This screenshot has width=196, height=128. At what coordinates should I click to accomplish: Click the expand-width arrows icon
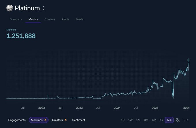click(186, 120)
